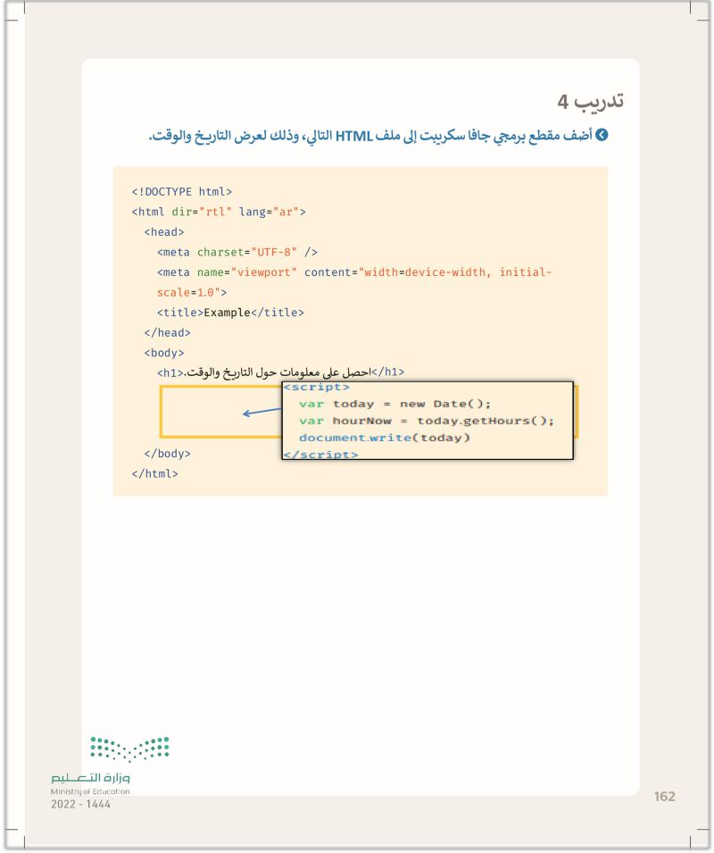Click the opening <body> tag
The image size is (714, 853).
(x=164, y=353)
